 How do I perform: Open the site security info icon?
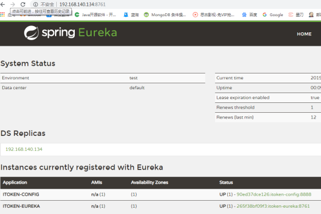[x=35, y=4]
